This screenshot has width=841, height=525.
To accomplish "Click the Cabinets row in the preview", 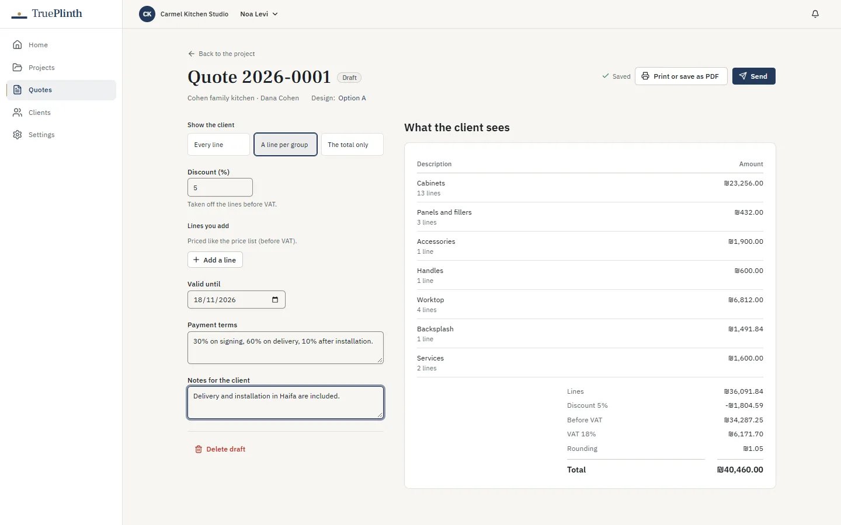I will click(x=590, y=188).
